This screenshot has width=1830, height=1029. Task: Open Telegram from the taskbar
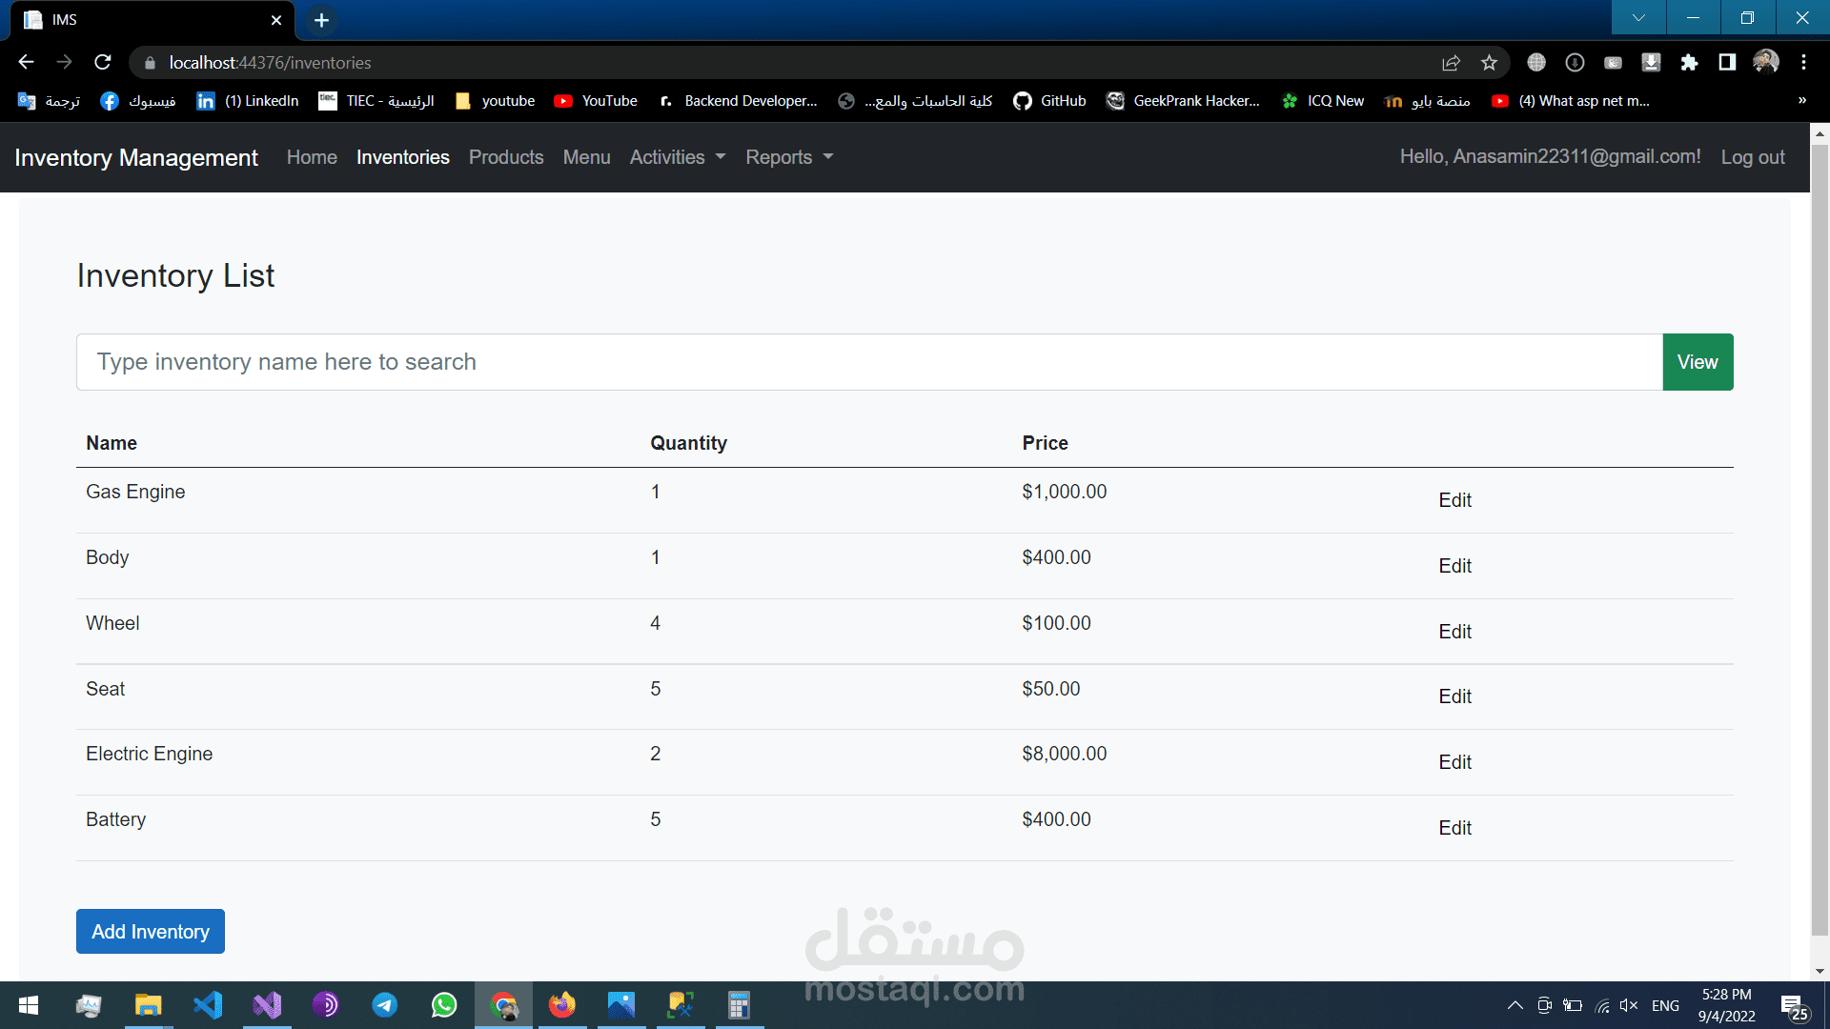[x=385, y=1004]
